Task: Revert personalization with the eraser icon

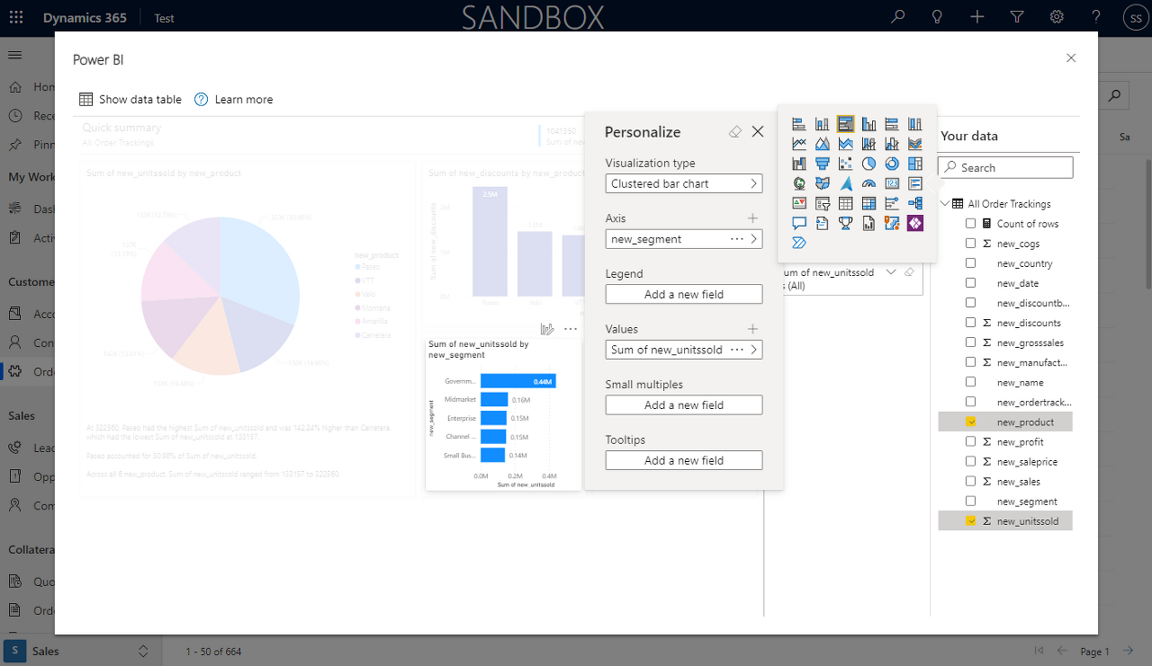Action: [734, 132]
